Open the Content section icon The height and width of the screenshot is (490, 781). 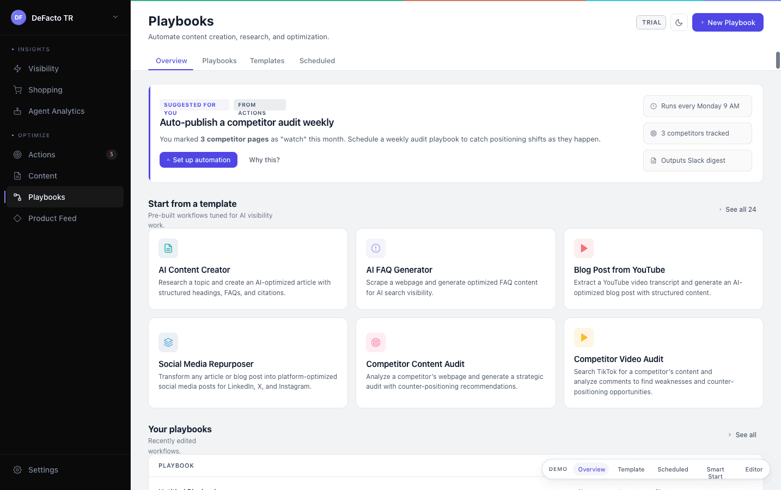click(x=17, y=175)
